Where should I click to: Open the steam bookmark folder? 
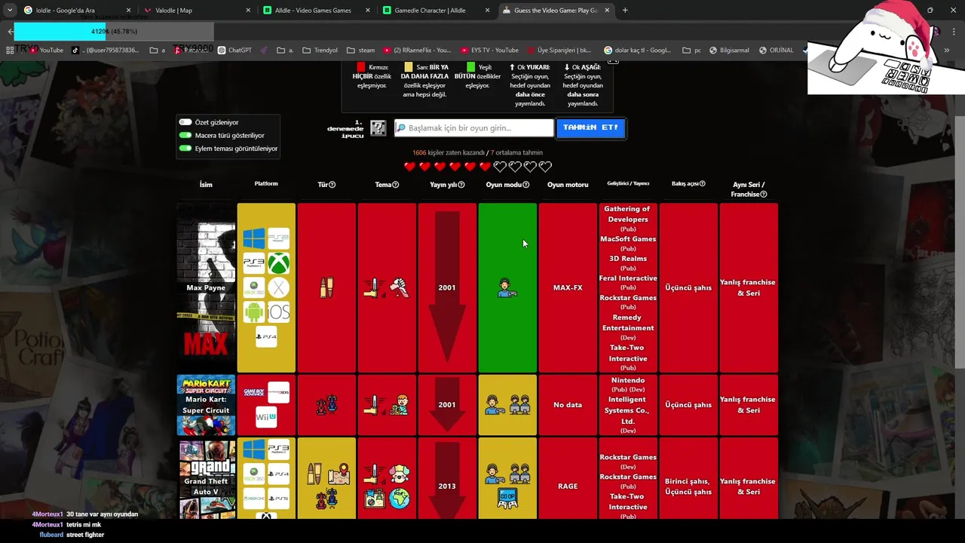360,51
